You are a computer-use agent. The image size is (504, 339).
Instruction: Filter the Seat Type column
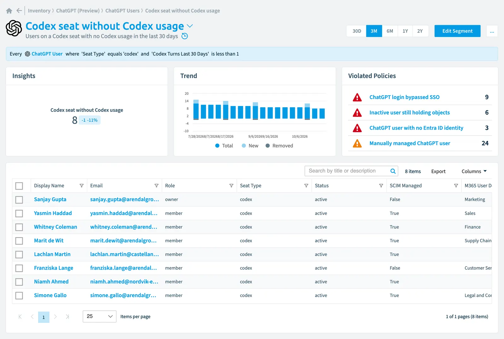306,186
